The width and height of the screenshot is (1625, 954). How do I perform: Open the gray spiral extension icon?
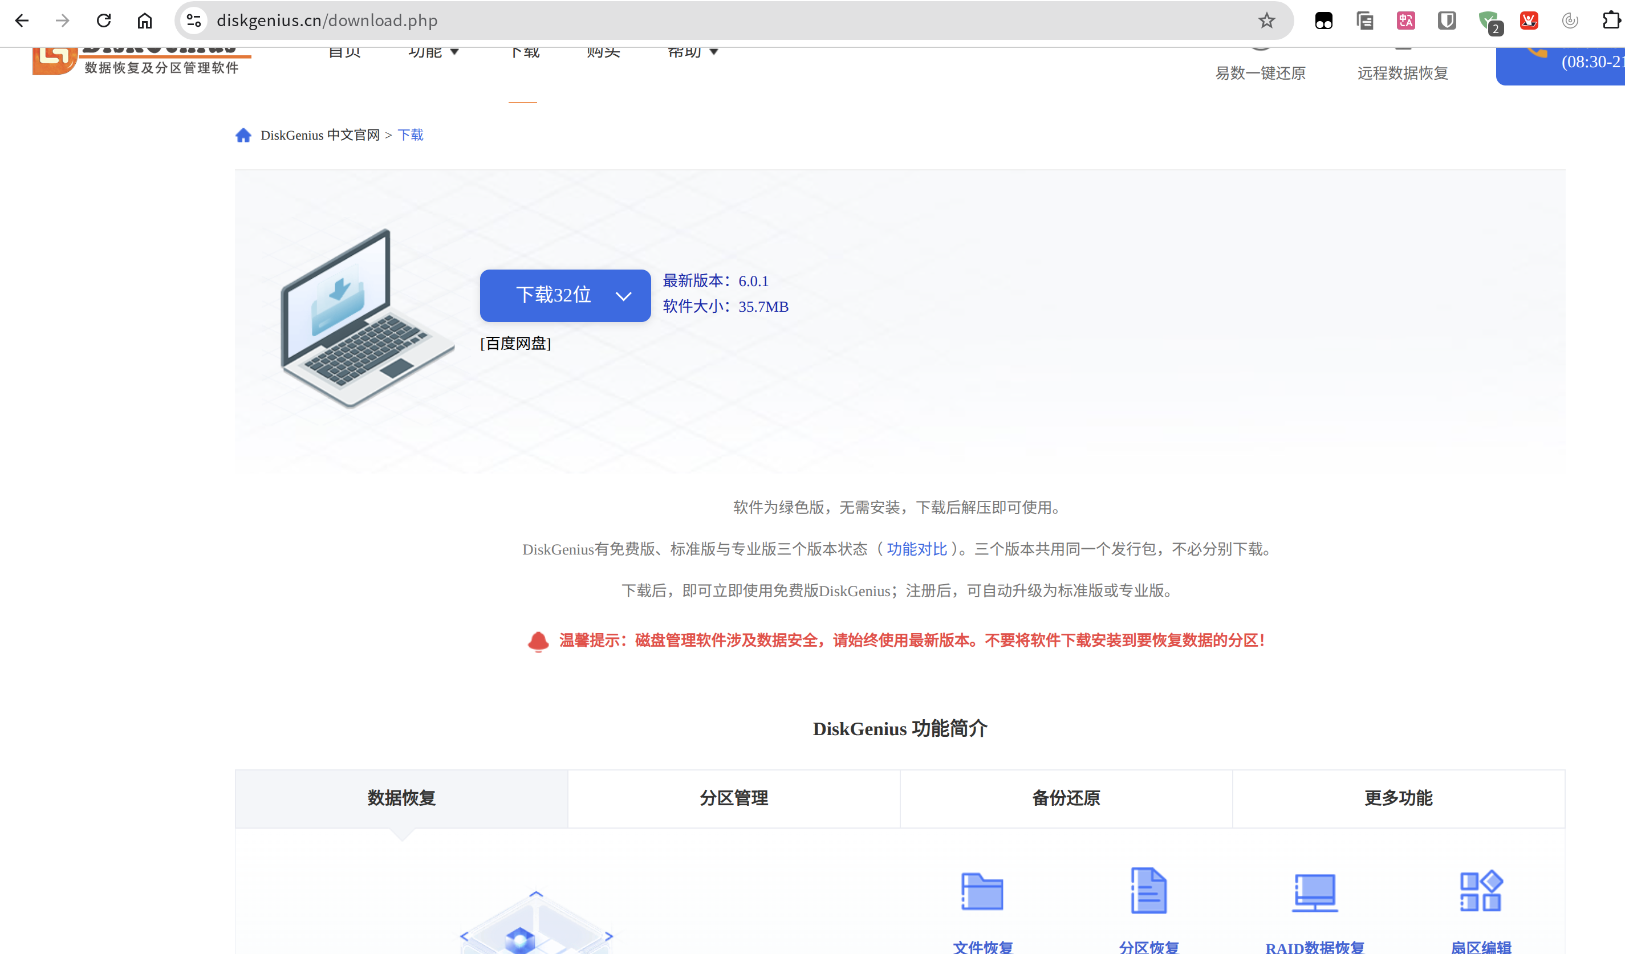click(x=1570, y=21)
